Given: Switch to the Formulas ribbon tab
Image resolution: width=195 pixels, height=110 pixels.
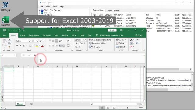Looking at the screenshot, I should 47,35.
